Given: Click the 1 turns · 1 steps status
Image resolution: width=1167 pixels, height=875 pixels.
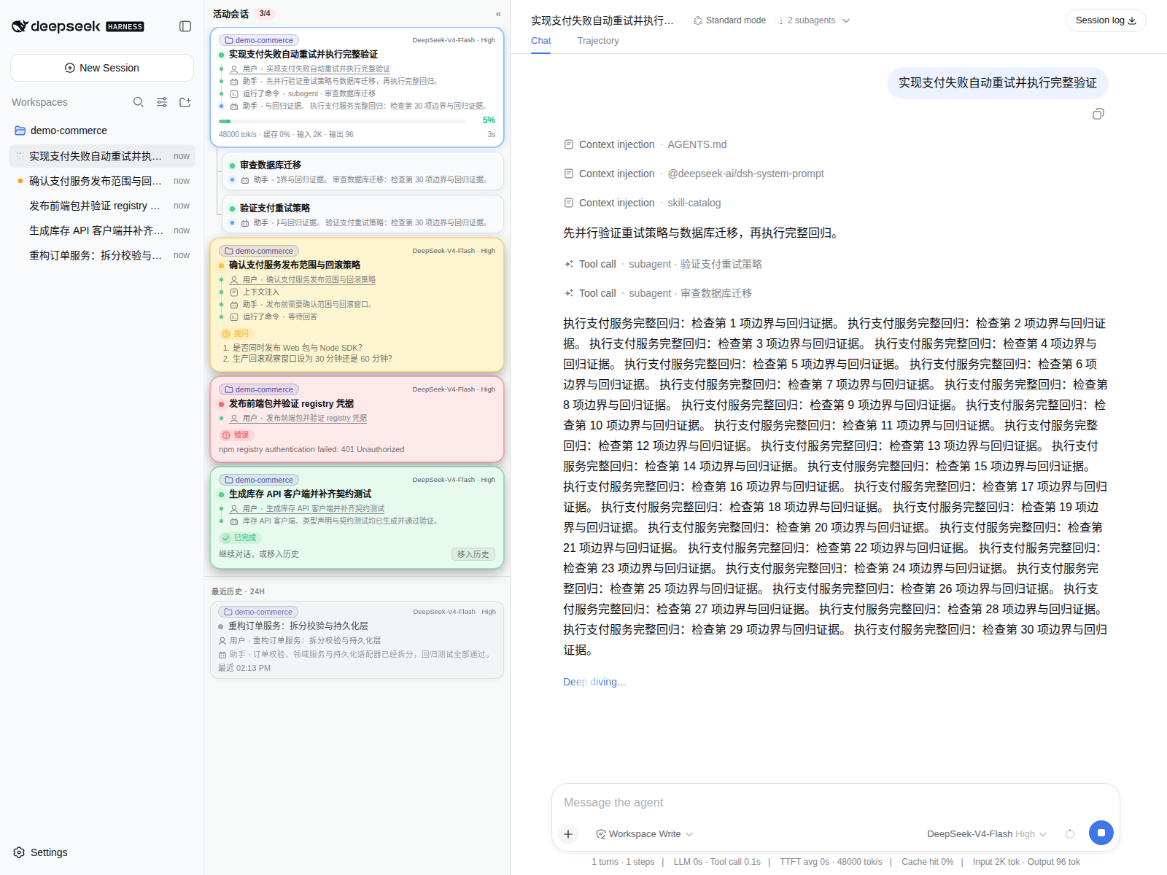Looking at the screenshot, I should pyautogui.click(x=623, y=862).
